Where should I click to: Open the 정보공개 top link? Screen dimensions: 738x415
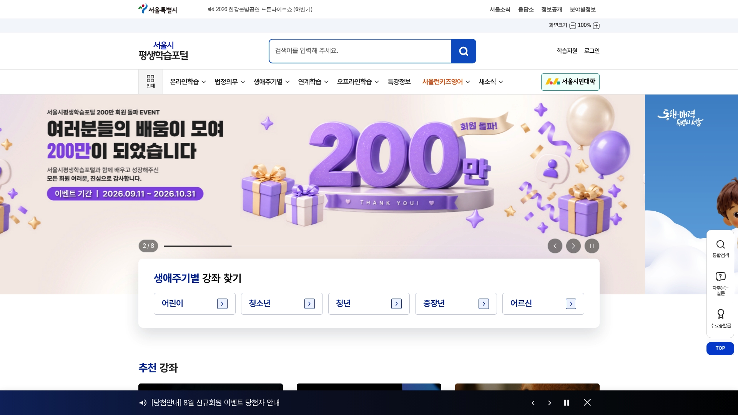pos(552,9)
